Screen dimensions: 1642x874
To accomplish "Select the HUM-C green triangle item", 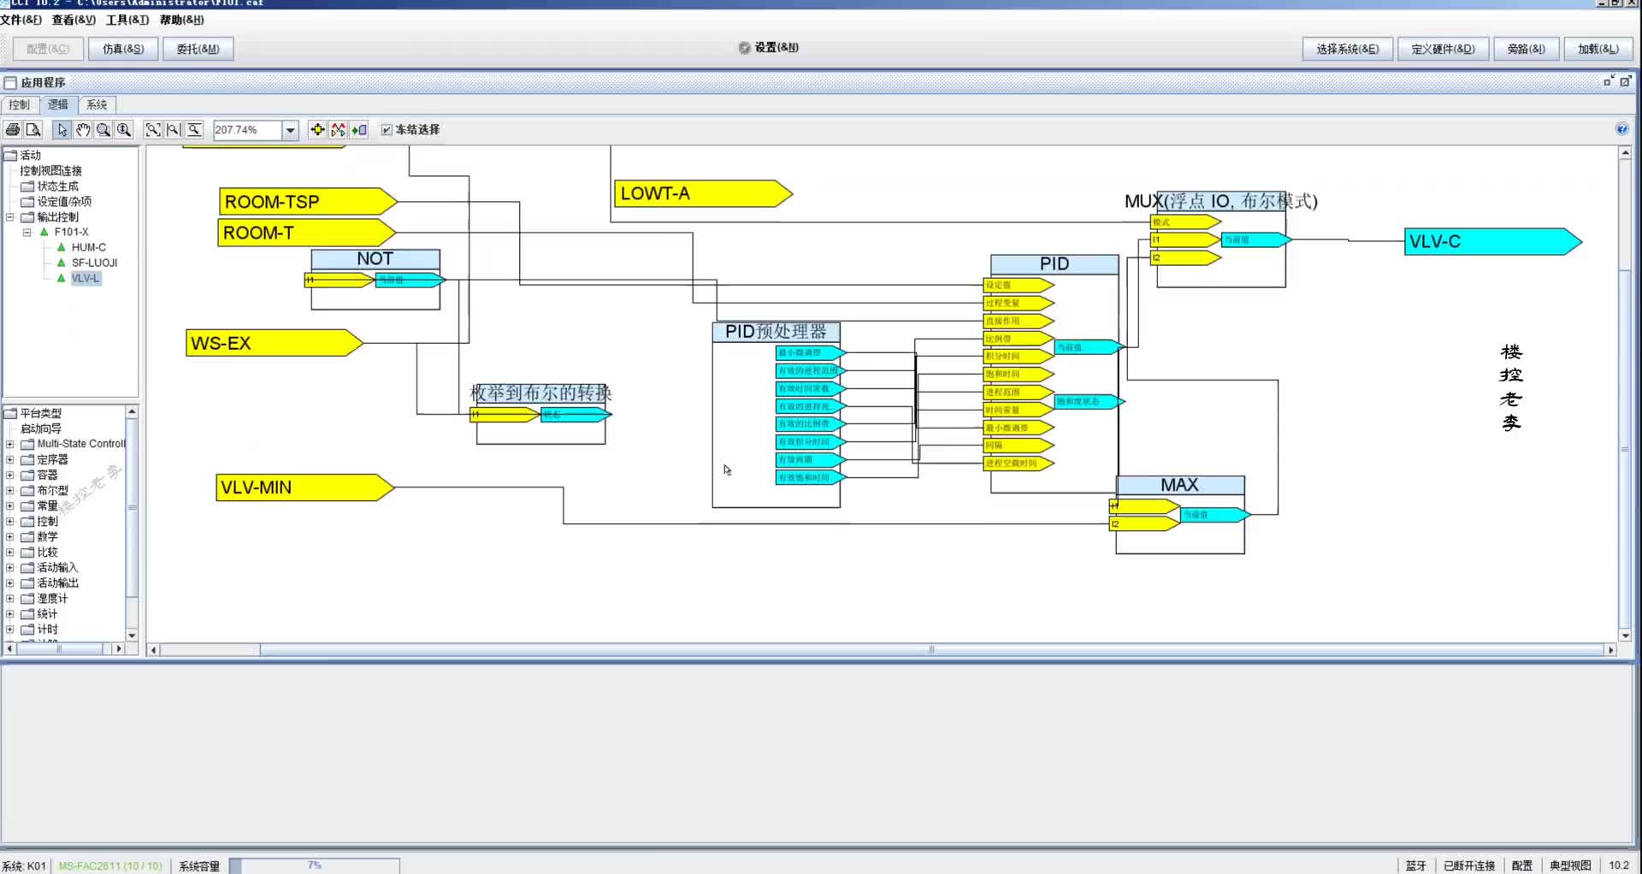I will coord(61,247).
